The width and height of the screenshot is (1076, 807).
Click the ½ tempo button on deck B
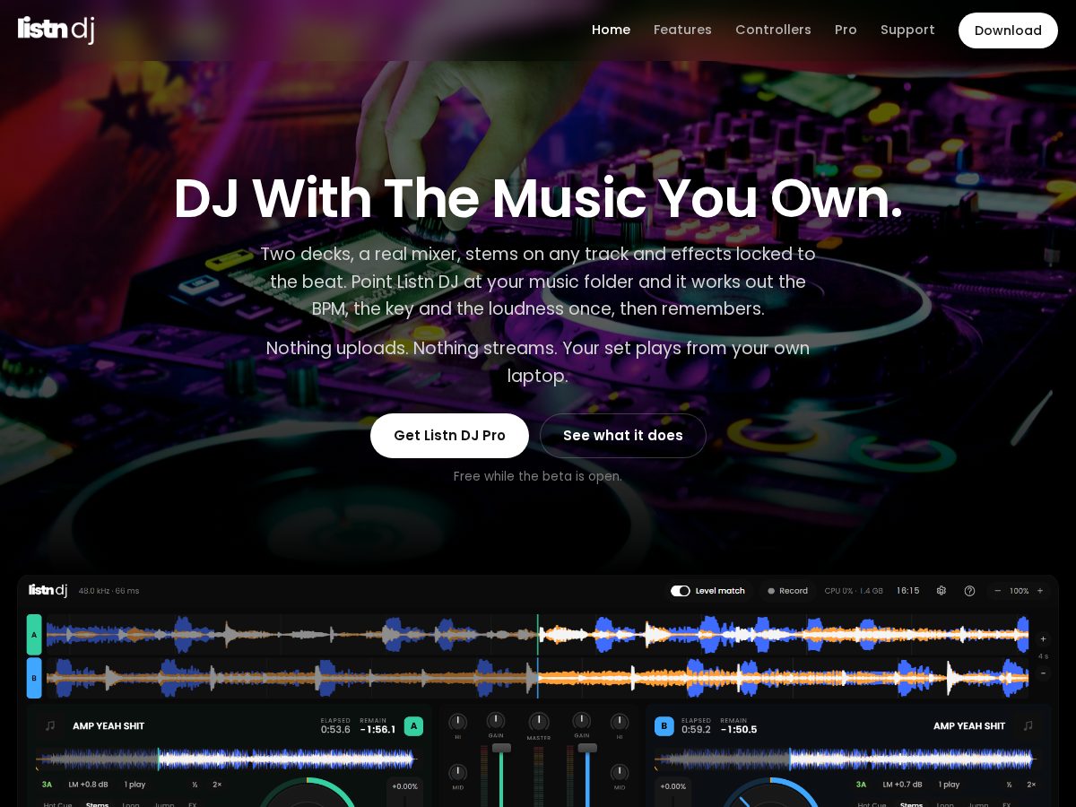coord(1009,785)
